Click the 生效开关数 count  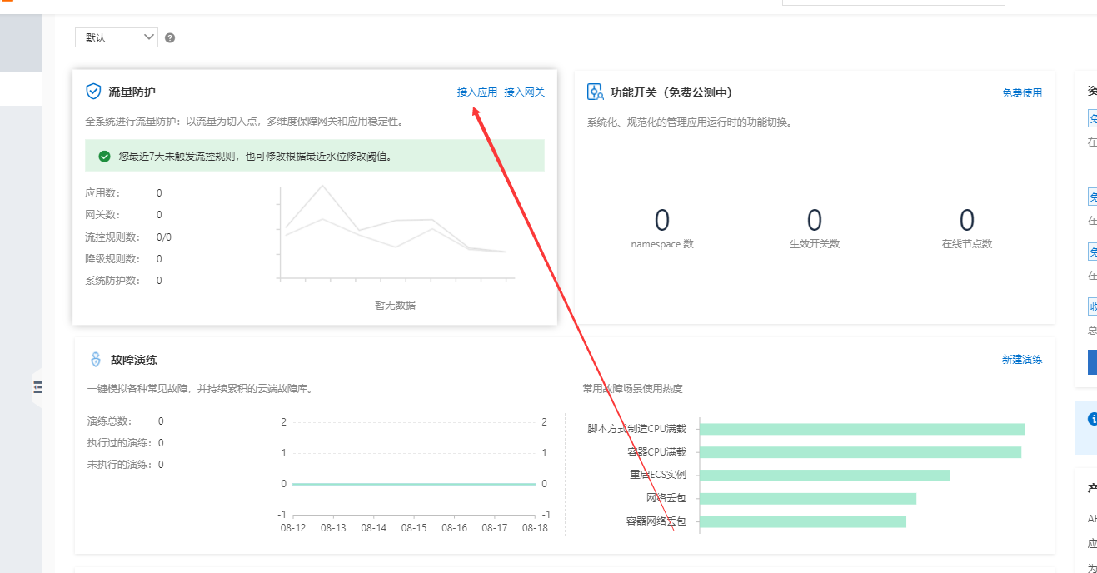(x=815, y=220)
